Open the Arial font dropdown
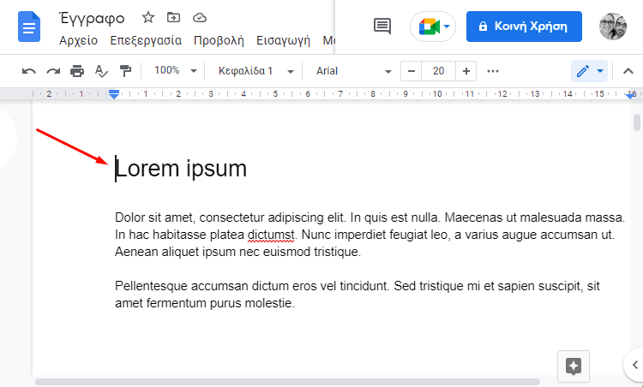This screenshot has width=643, height=387. [353, 71]
